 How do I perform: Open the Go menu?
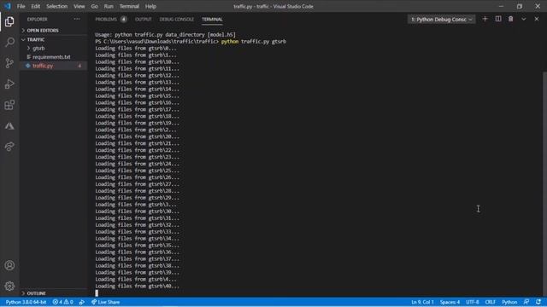(94, 6)
